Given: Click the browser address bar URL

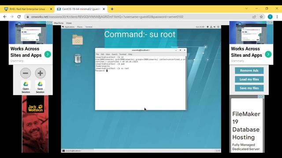Looking at the screenshot, I should coord(107,17).
